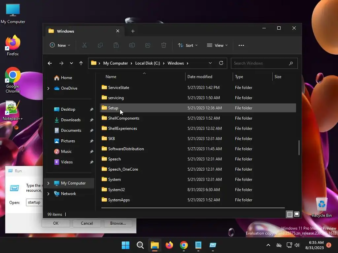The width and height of the screenshot is (338, 253).
Task: Select Google Chrome desktop shortcut
Action: click(13, 80)
